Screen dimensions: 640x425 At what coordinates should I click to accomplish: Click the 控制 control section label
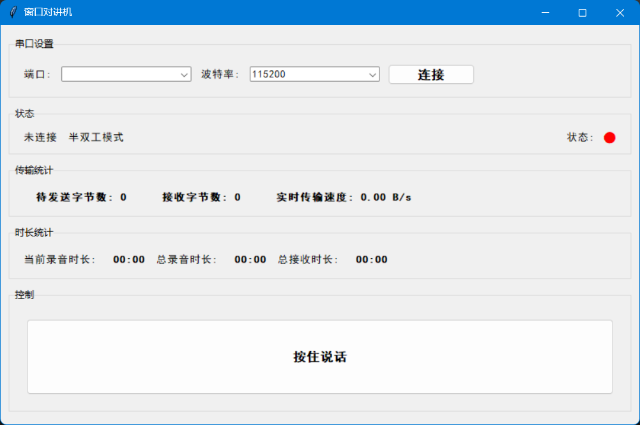(24, 295)
